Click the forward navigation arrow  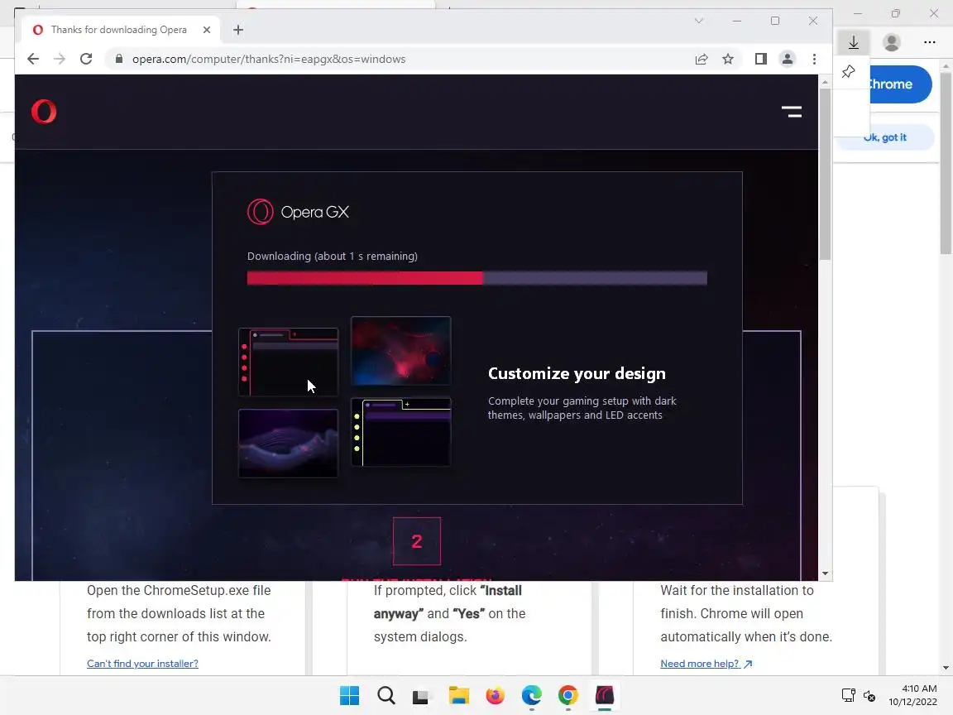click(x=59, y=59)
